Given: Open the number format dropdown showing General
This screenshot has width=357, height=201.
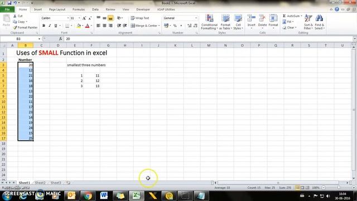Looking at the screenshot, I should [196, 18].
